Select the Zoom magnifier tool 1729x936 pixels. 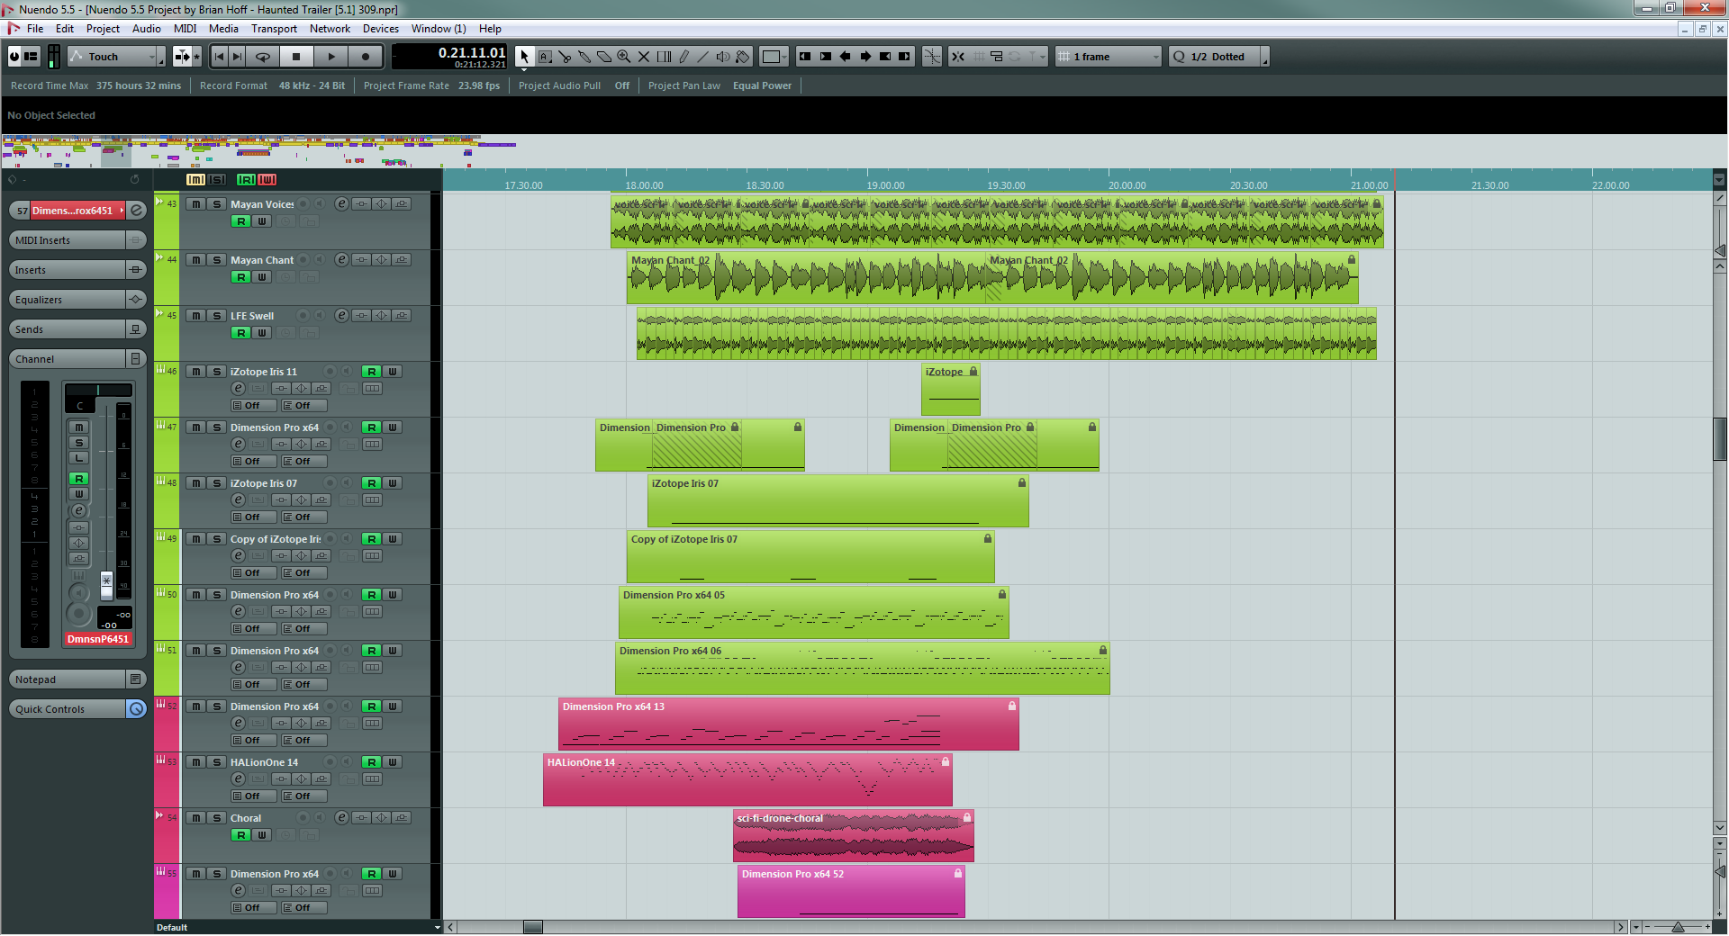click(x=624, y=57)
